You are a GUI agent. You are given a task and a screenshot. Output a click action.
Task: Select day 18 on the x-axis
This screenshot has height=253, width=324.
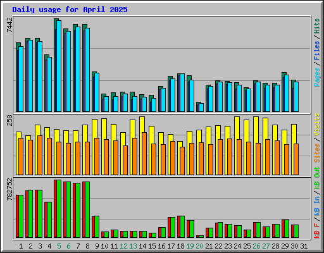tap(180, 246)
